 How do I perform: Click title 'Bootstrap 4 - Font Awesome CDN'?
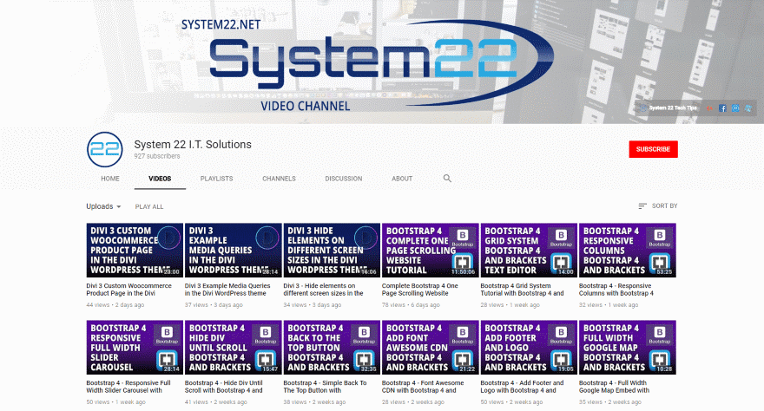pos(423,387)
